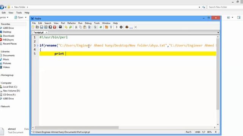
Task: Click the Explorer address bar refresh button
Action: point(204,7)
